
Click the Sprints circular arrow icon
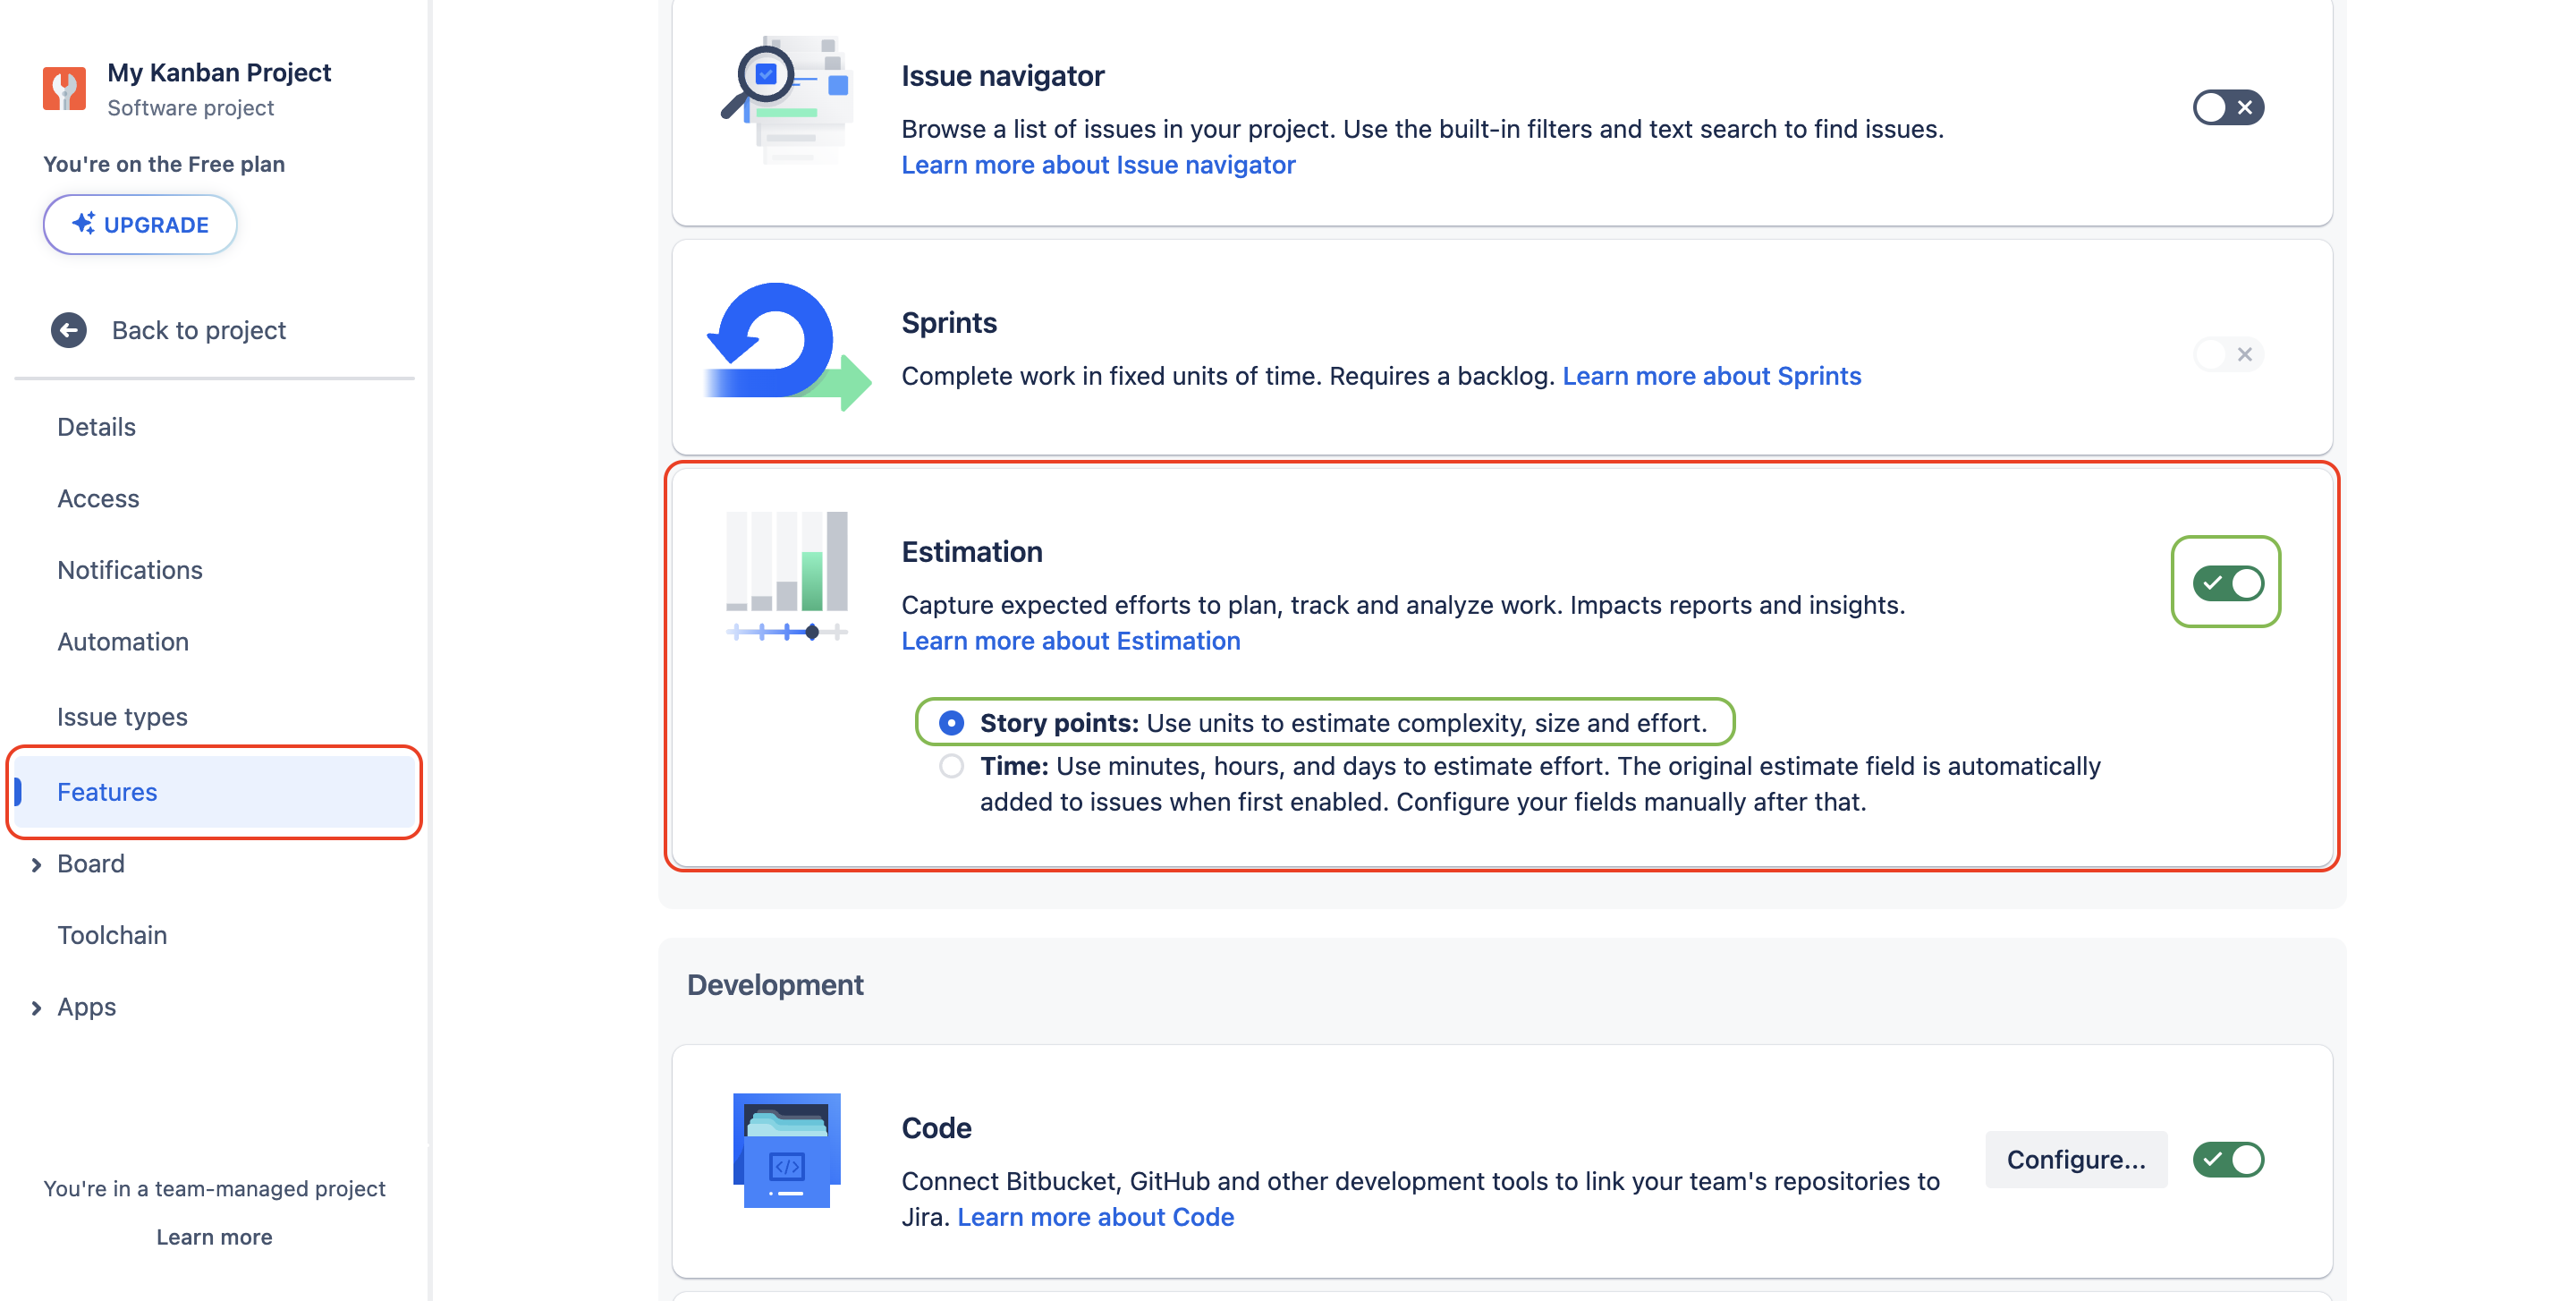[x=786, y=346]
